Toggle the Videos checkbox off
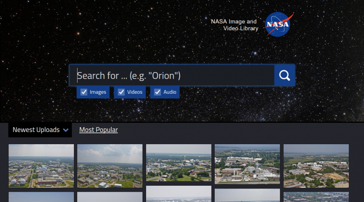The width and height of the screenshot is (364, 202). click(121, 92)
